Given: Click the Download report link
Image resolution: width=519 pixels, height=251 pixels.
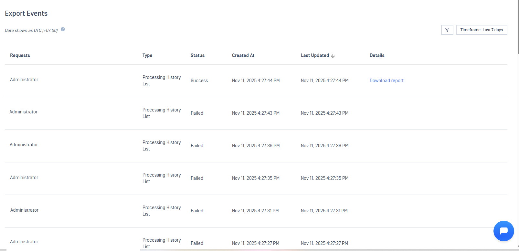Looking at the screenshot, I should tap(387, 81).
